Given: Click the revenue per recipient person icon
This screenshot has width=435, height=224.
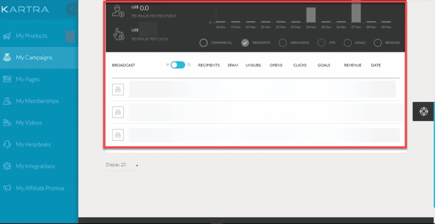Looking at the screenshot, I should [x=118, y=11].
